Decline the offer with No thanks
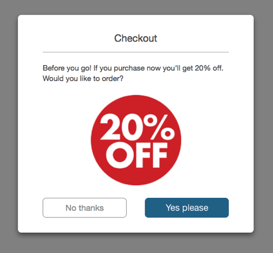The height and width of the screenshot is (253, 273). tap(85, 208)
